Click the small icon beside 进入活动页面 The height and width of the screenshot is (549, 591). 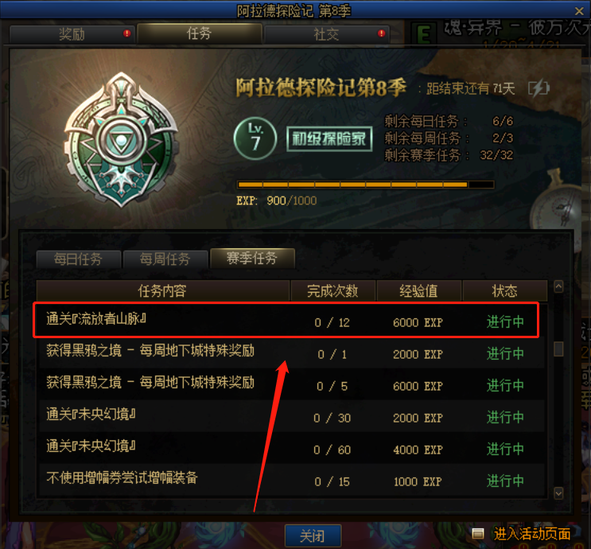point(478,534)
